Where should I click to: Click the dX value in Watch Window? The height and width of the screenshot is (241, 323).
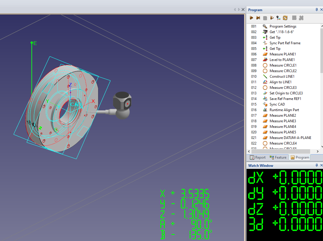click(297, 177)
